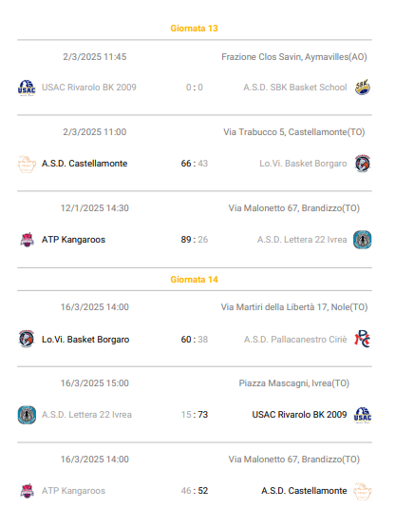Screen dimensions: 395x529
Task: Click Lo.Vi. Basket Borgaro logo in Giornata 14
Action: 27,340
